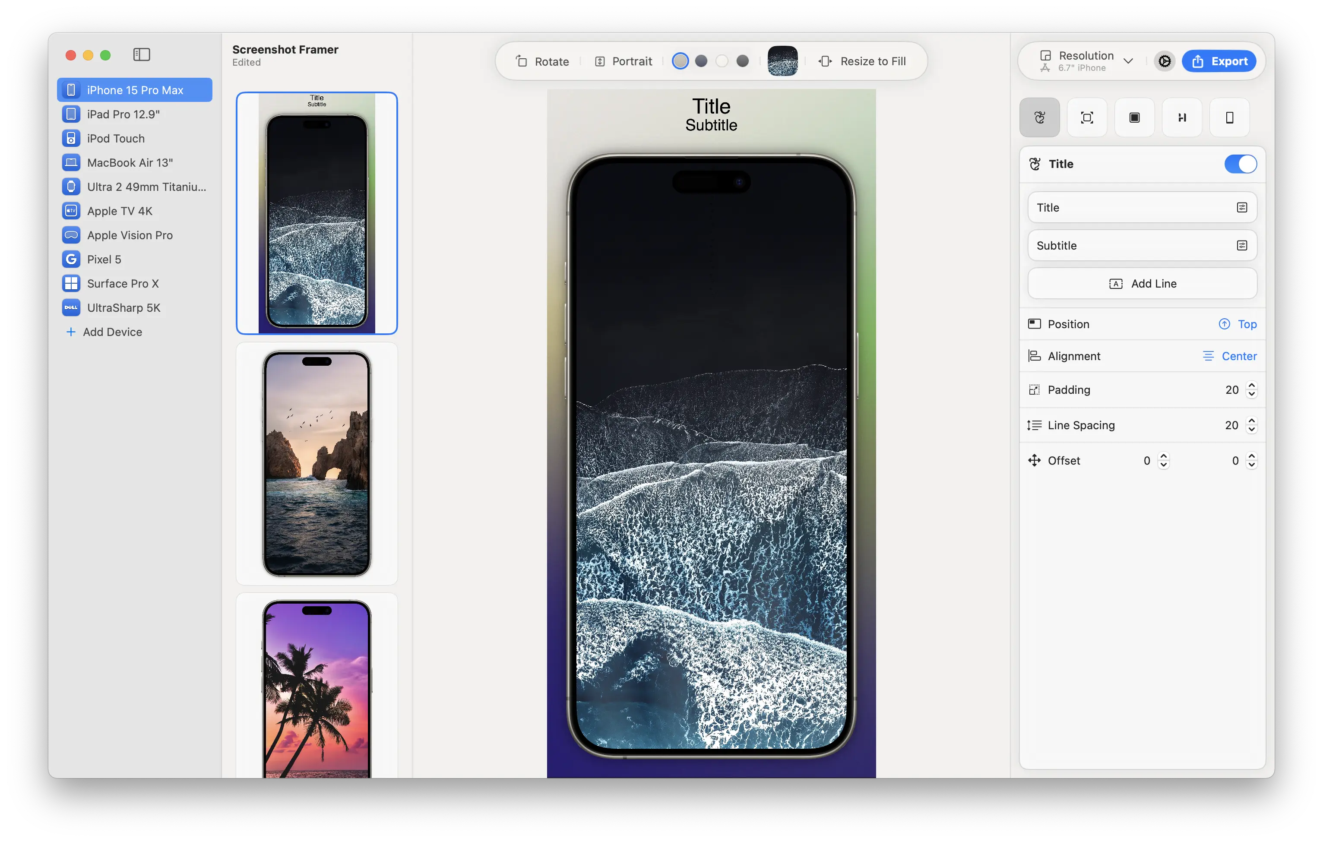Screen dimensions: 1323x842
Task: Open the device tab icon
Action: 1229,117
